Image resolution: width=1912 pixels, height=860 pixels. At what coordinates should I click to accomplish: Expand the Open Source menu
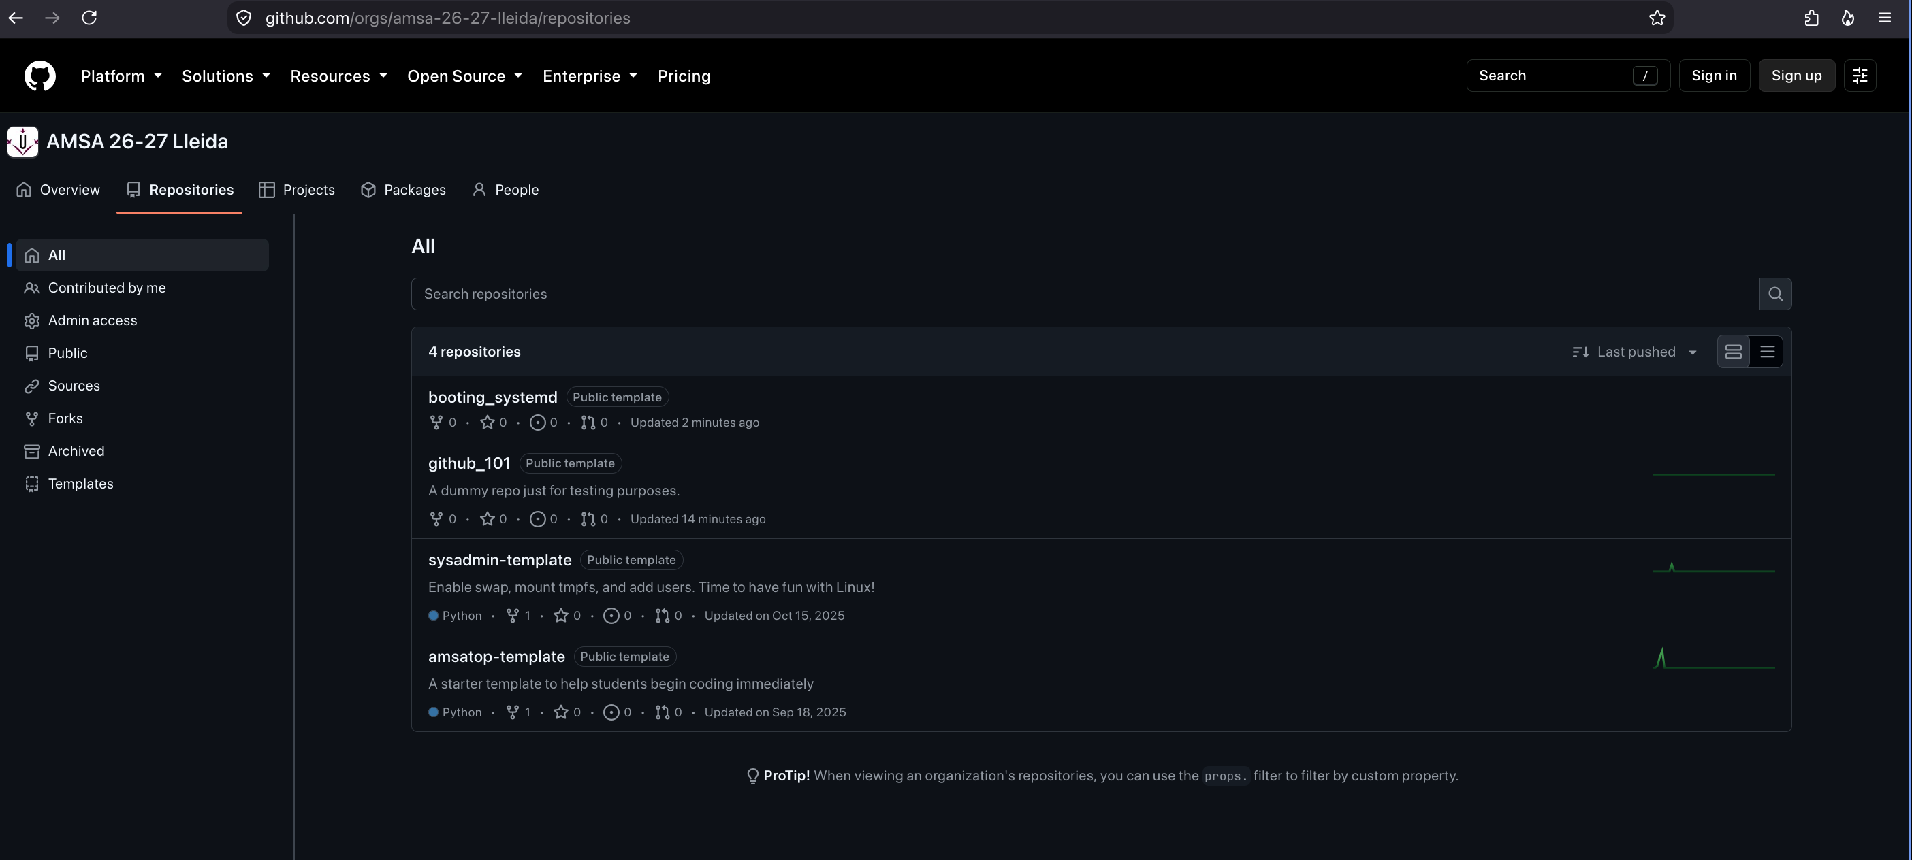464,76
